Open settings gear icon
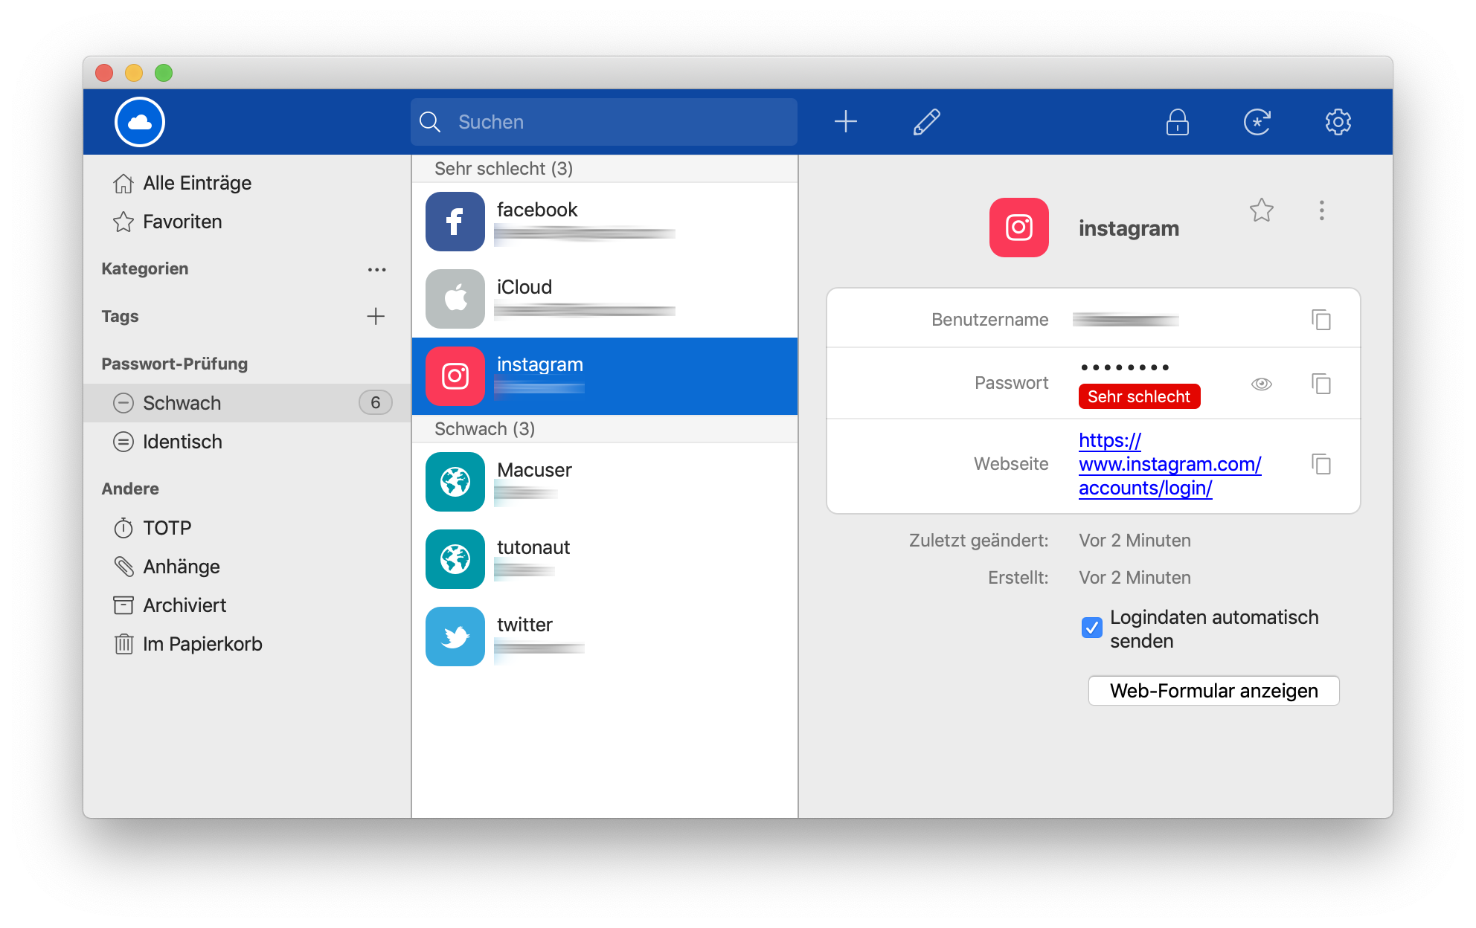This screenshot has height=928, width=1476. pyautogui.click(x=1338, y=122)
